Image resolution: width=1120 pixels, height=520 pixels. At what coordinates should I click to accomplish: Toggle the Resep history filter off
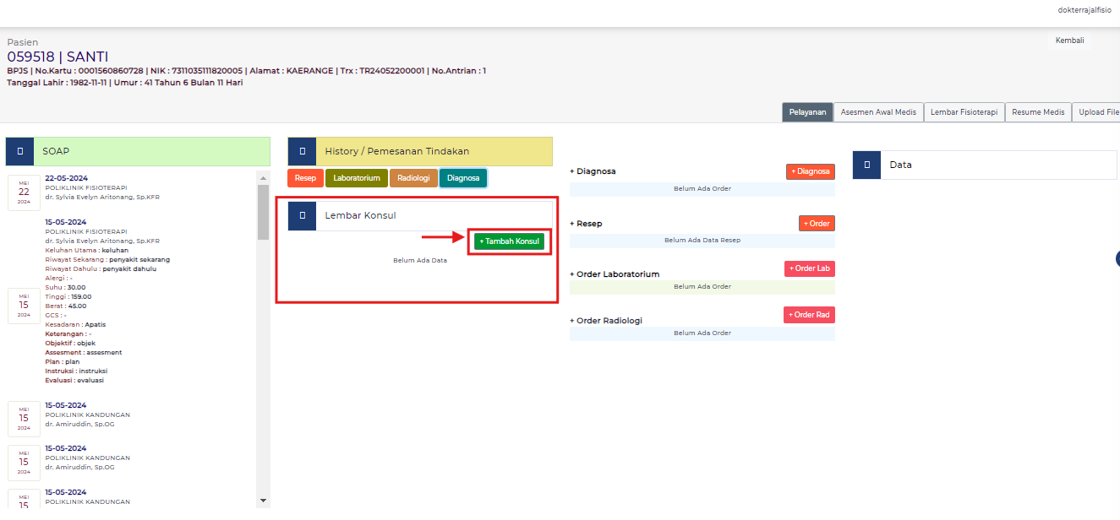click(305, 177)
